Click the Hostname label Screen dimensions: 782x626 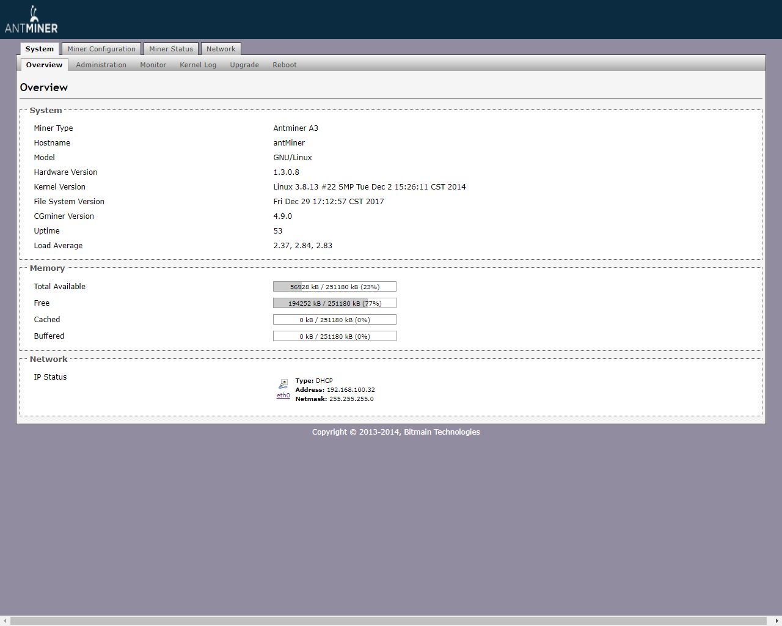[x=52, y=143]
